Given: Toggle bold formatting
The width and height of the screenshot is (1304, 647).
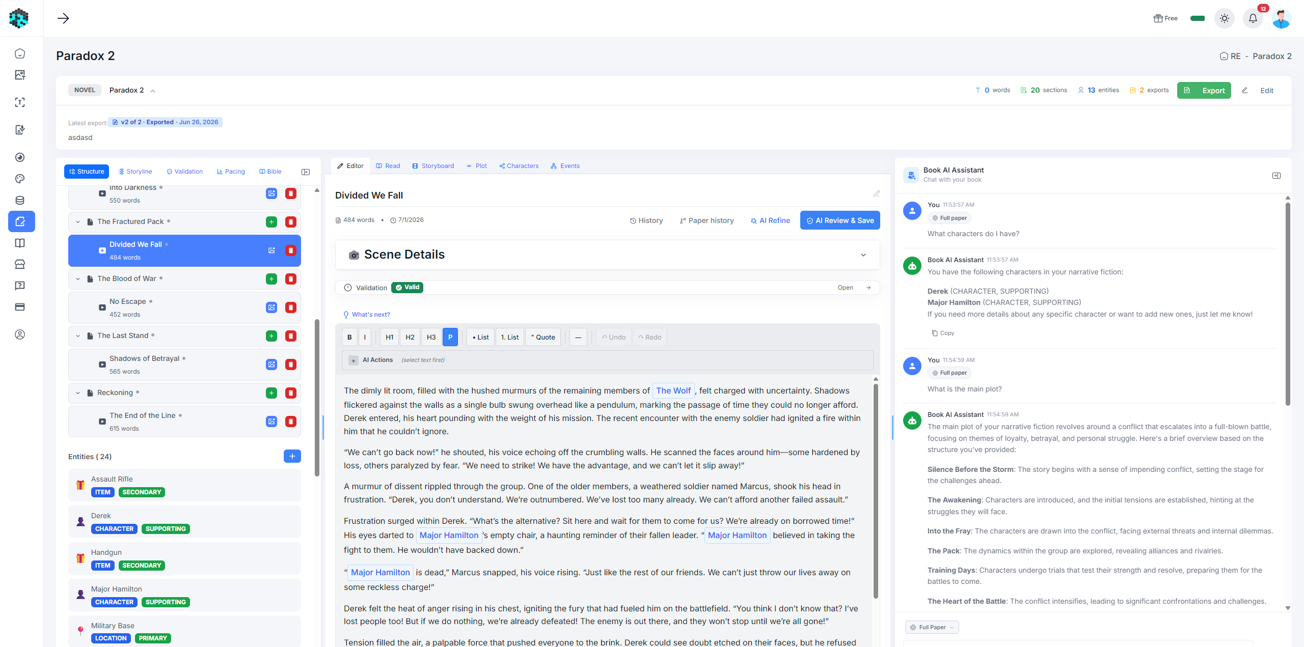Looking at the screenshot, I should pyautogui.click(x=349, y=337).
